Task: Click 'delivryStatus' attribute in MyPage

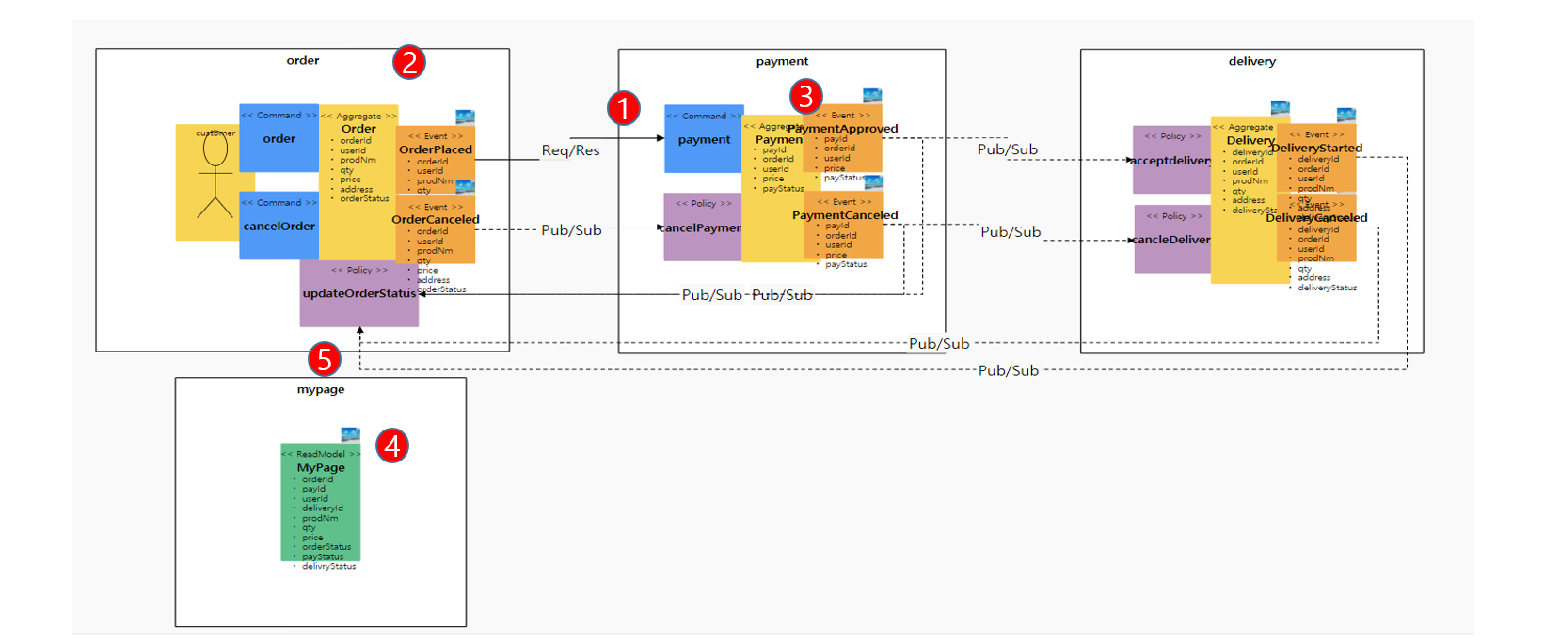Action: point(328,566)
